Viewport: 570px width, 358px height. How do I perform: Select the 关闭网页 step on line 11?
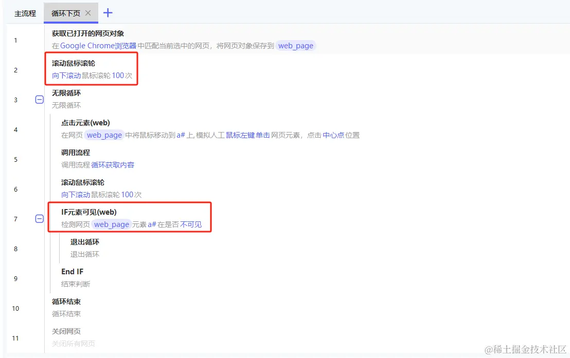pos(66,331)
